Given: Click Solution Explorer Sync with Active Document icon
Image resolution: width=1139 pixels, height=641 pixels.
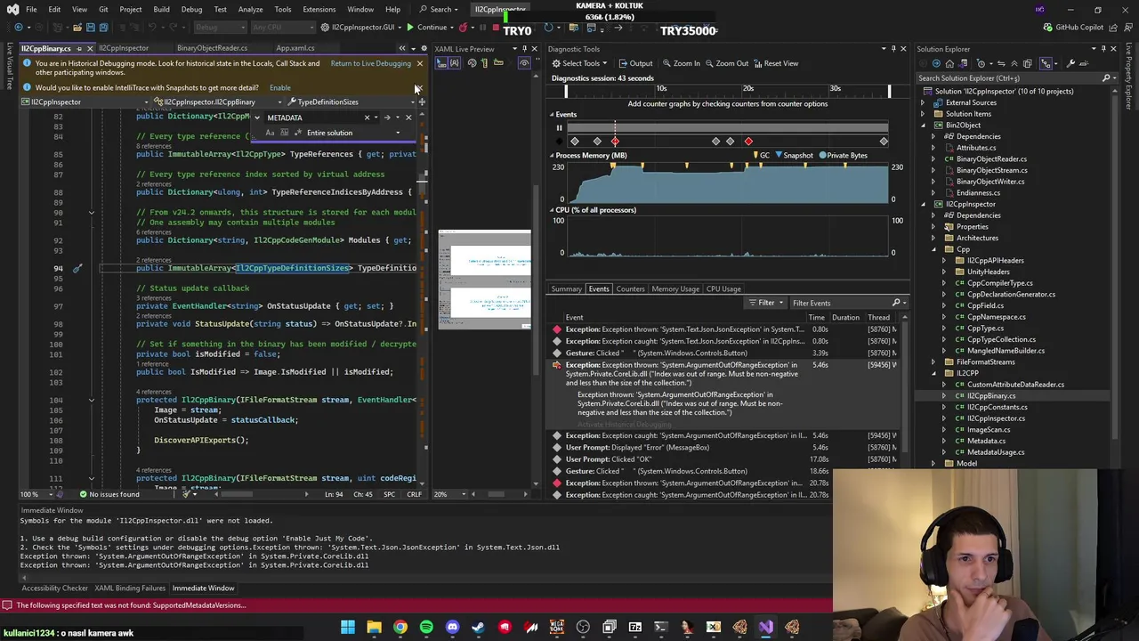Looking at the screenshot, I should 1001,63.
